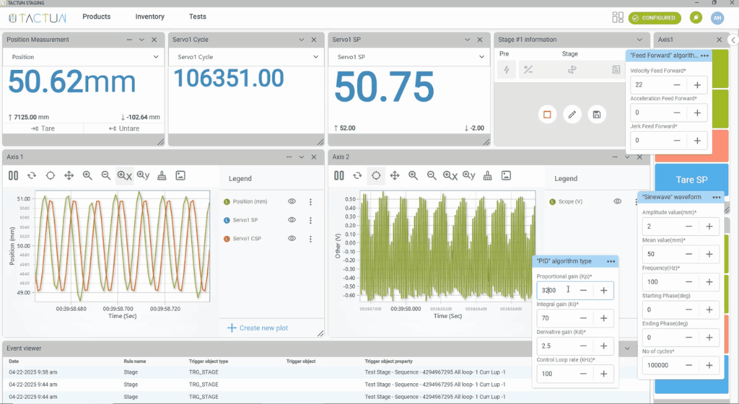Toggle visibility of Servo1 SP trace
The width and height of the screenshot is (739, 404).
coord(292,220)
